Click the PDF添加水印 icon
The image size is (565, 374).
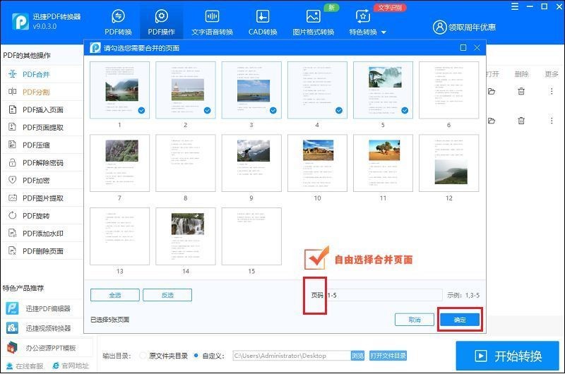pyautogui.click(x=12, y=234)
